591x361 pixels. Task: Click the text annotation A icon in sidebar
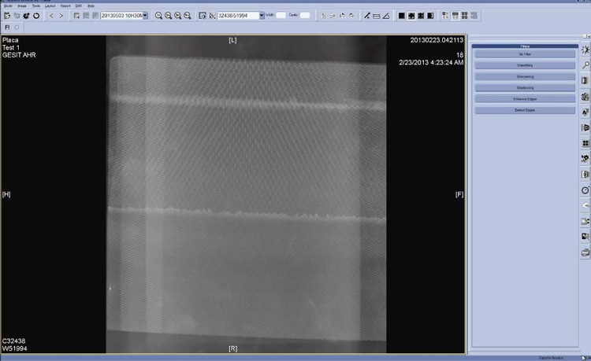click(585, 112)
